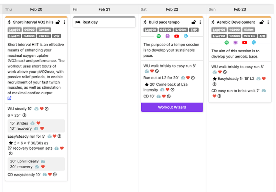Viewport: 276px width, 192px height.
Task: Open YouTube icon in Build pace tempo card
Action: click(x=176, y=36)
